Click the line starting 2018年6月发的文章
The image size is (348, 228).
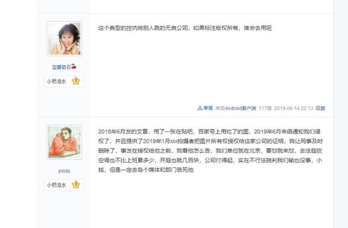209,131
